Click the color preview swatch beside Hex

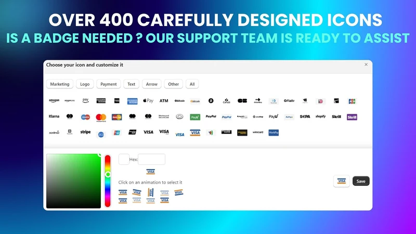(x=124, y=159)
